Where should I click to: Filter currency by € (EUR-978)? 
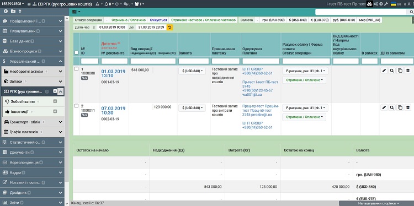pyautogui.click(x=320, y=20)
